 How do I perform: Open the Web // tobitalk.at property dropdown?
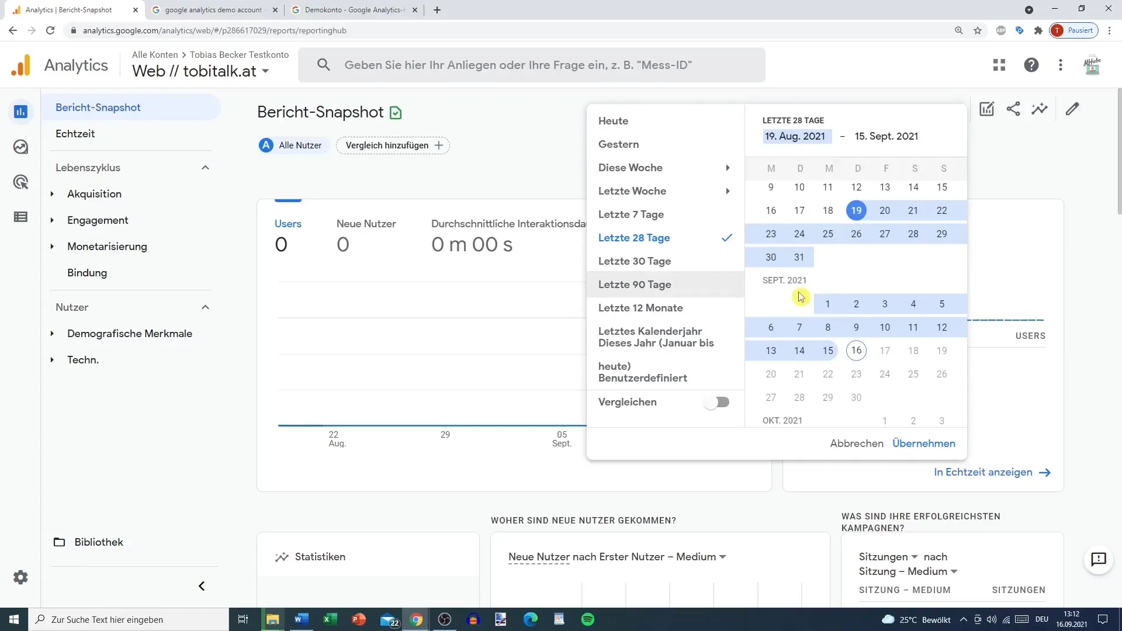[x=200, y=71]
